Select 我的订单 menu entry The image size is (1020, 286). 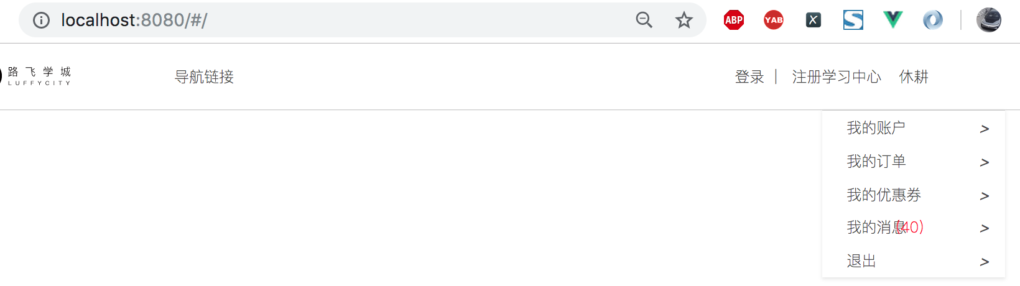pyautogui.click(x=914, y=162)
